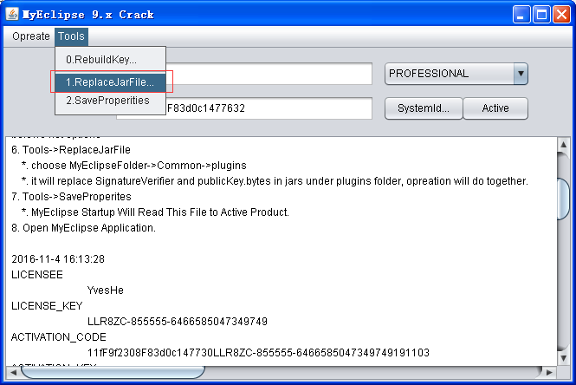This screenshot has height=385, width=576.
Task: Open the PROFESSIONAL edition dropdown
Action: click(456, 74)
